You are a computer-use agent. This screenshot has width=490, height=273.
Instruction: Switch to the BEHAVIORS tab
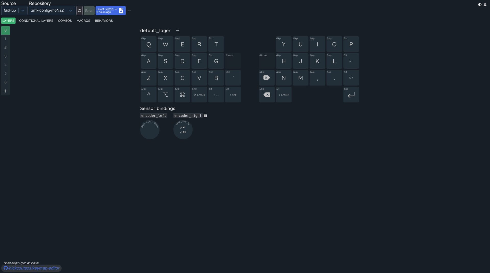(104, 21)
